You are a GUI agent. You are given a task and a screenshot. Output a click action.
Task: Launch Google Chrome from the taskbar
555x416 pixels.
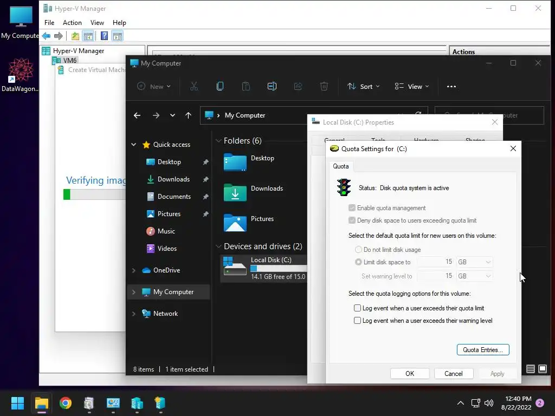pyautogui.click(x=66, y=403)
